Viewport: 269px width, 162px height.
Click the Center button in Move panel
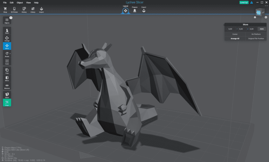[x=235, y=34]
